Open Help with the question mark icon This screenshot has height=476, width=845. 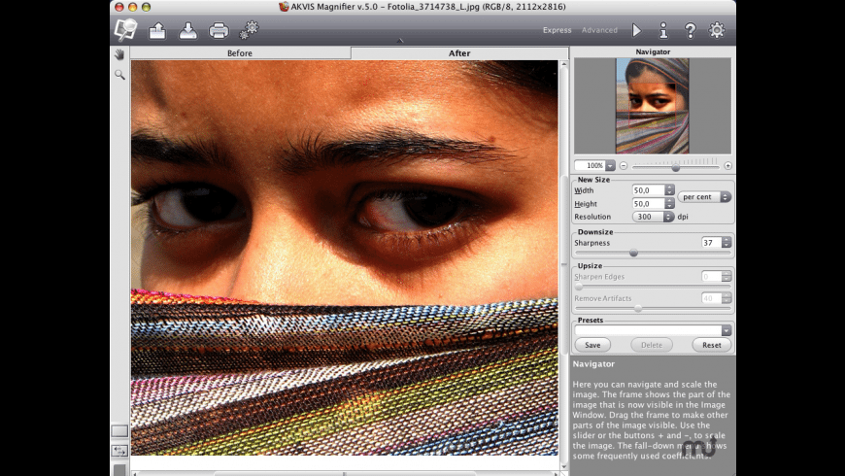(x=690, y=31)
